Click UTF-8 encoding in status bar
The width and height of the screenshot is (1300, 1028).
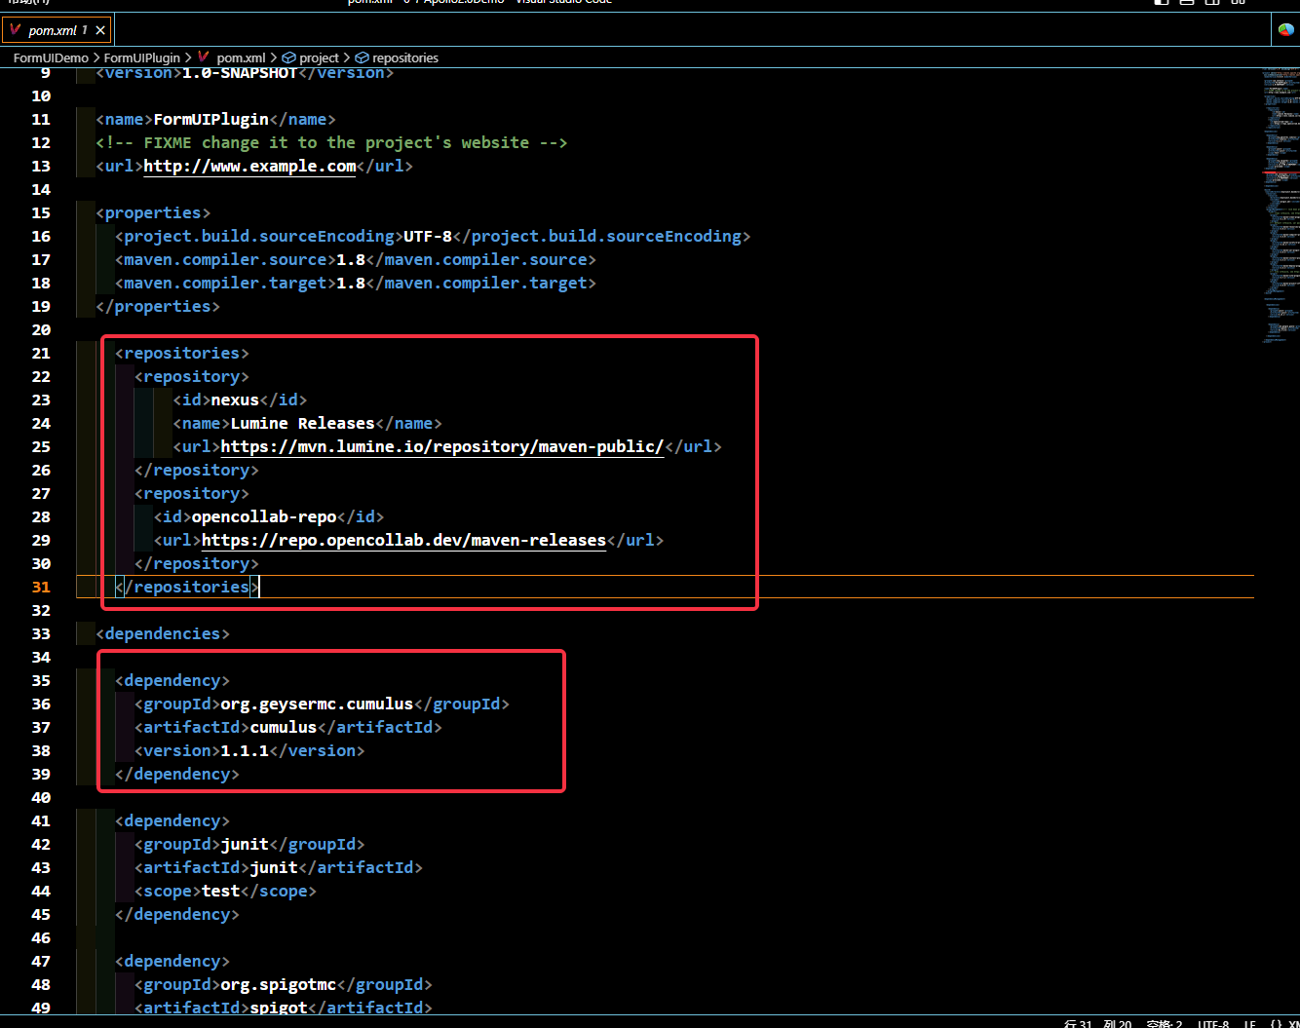tap(1213, 1024)
